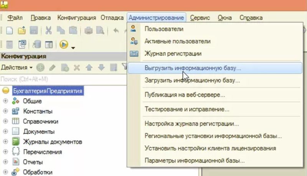Click the Print toolbar icon
This screenshot has height=176, width=307.
click(x=89, y=31)
